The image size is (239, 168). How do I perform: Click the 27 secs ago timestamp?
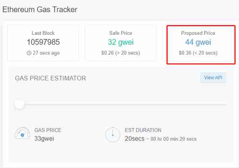point(46,53)
